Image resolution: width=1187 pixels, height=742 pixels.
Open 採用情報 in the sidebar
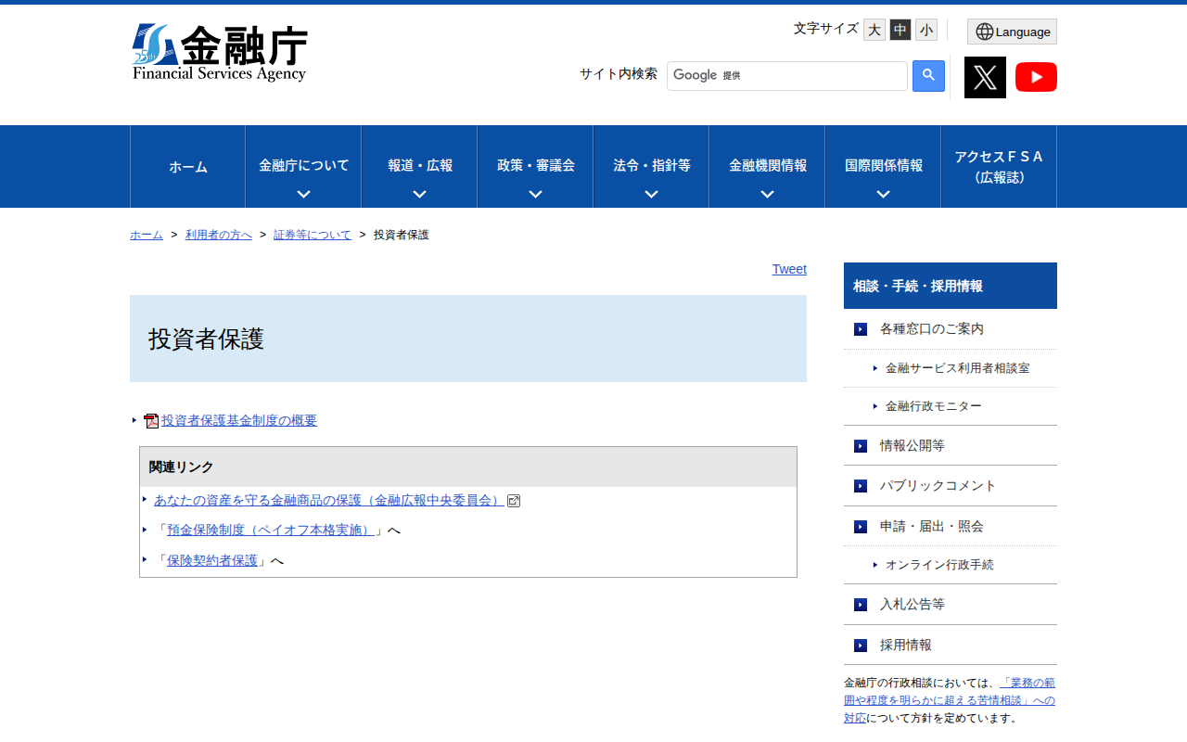[906, 646]
